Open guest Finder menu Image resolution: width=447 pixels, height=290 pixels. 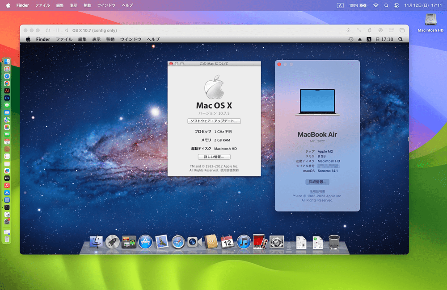(x=43, y=39)
